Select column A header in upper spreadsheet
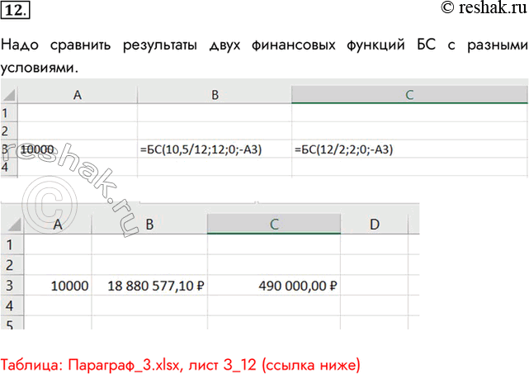This screenshot has width=529, height=374. [x=78, y=95]
